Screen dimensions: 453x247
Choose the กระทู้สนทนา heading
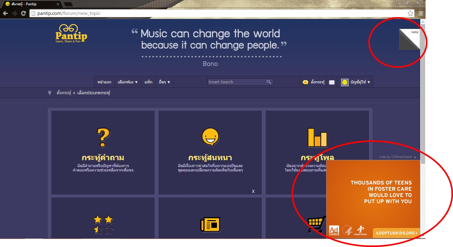point(210,157)
